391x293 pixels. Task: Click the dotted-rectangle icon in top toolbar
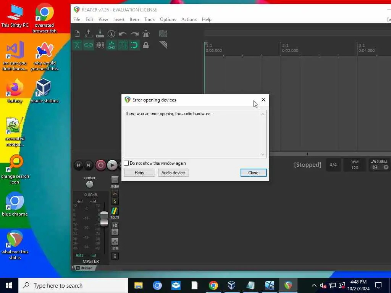(163, 34)
